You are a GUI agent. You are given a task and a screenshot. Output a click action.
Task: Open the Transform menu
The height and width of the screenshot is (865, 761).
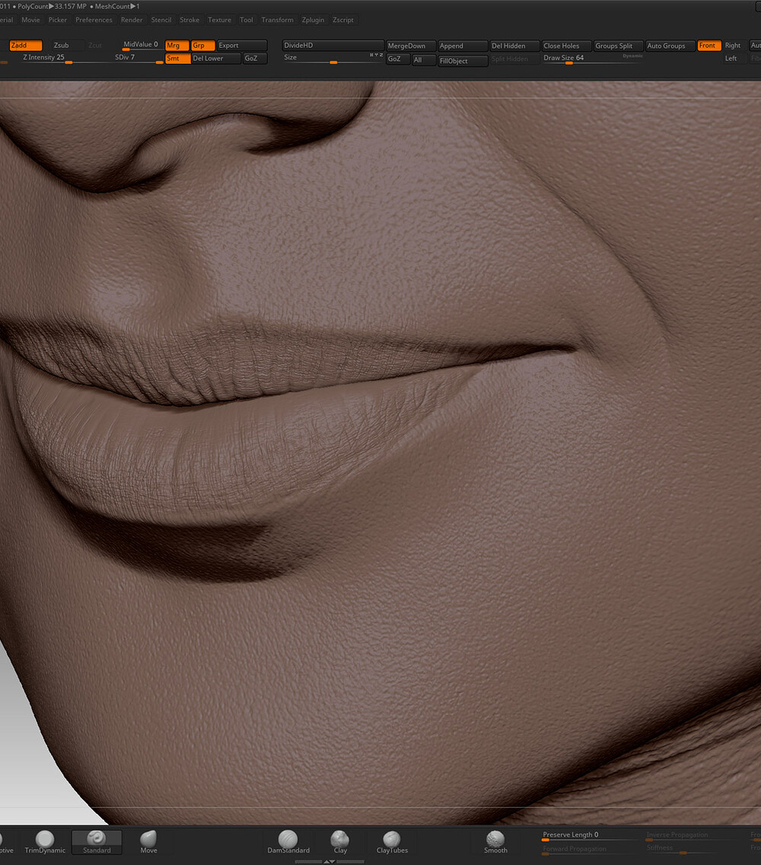click(x=277, y=20)
